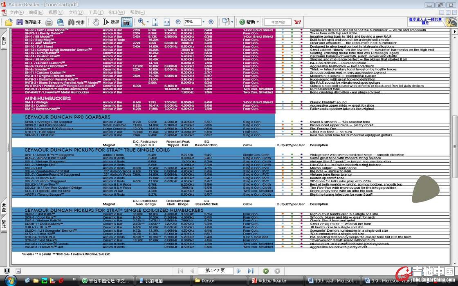The width and height of the screenshot is (458, 286).
Task: Switch to 10th seal - Microsoft Word taskbar button
Action: click(332, 281)
